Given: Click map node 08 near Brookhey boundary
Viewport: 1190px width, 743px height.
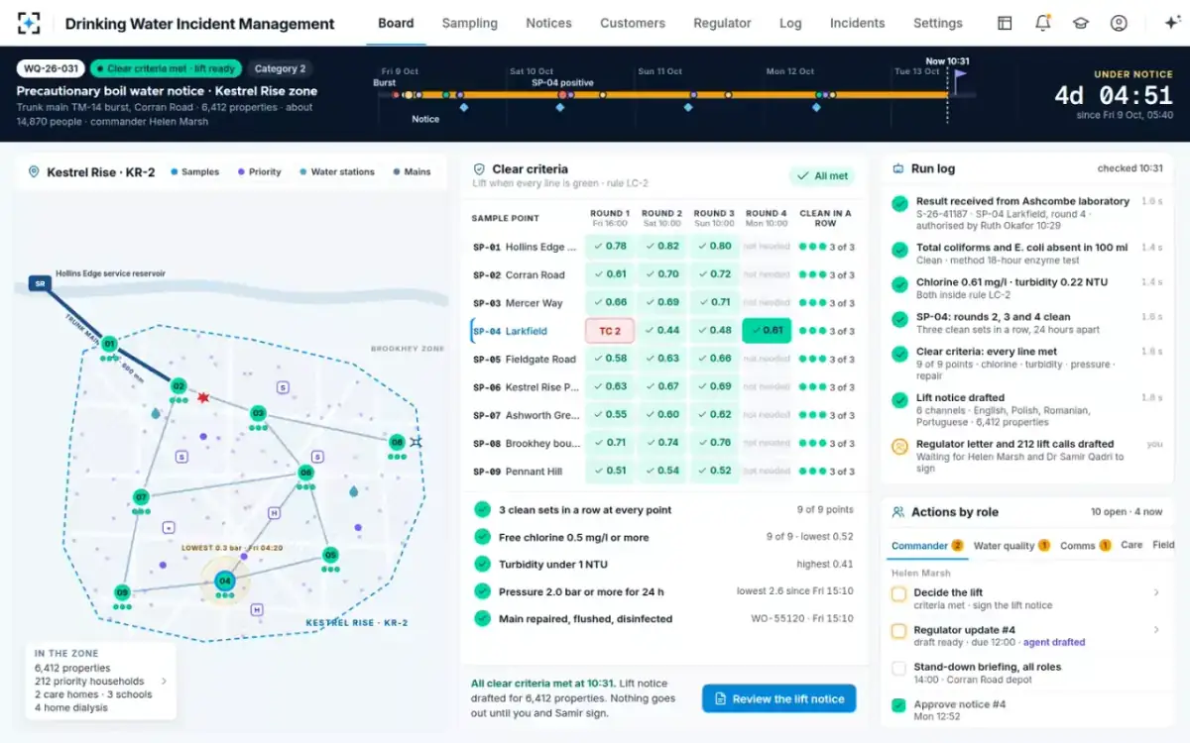Looking at the screenshot, I should 397,442.
